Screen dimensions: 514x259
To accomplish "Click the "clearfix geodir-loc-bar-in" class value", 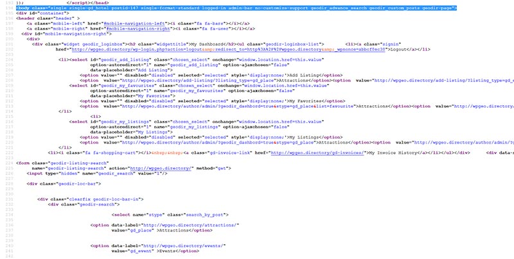I will coord(105,199).
